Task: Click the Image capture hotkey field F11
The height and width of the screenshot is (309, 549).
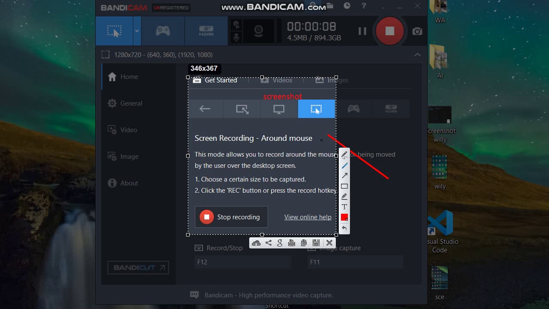Action: click(x=355, y=262)
